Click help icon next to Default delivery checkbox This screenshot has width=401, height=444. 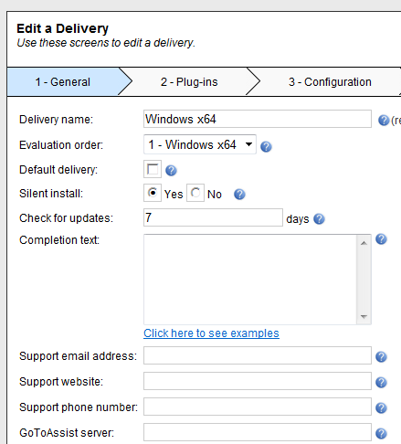click(171, 171)
